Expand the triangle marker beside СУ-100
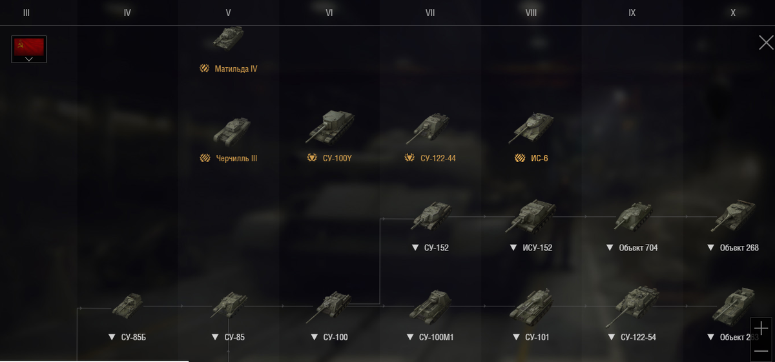Screen dimensions: 775x362 click(x=315, y=337)
